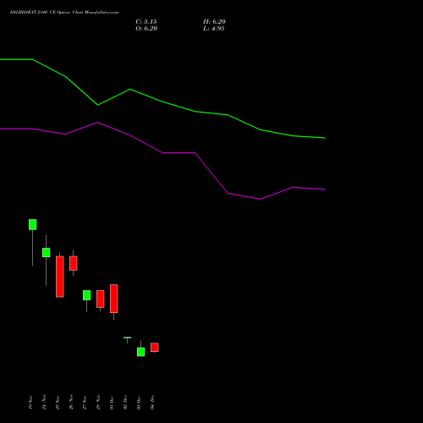Click the green candlestick for 24 Nov
423x423 pixels.
point(46,253)
